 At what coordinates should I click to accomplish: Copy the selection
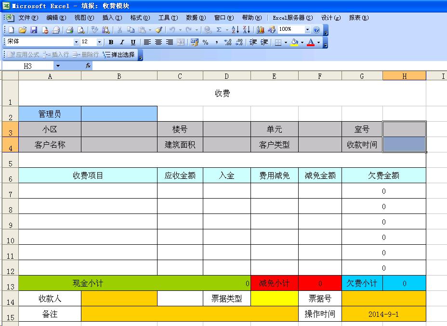point(131,30)
